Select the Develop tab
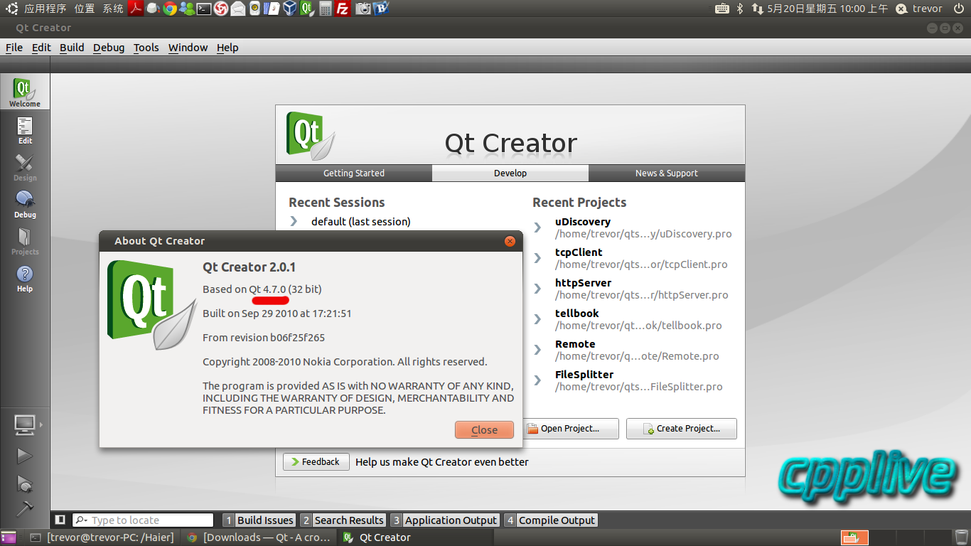Viewport: 971px width, 546px height. pos(510,173)
